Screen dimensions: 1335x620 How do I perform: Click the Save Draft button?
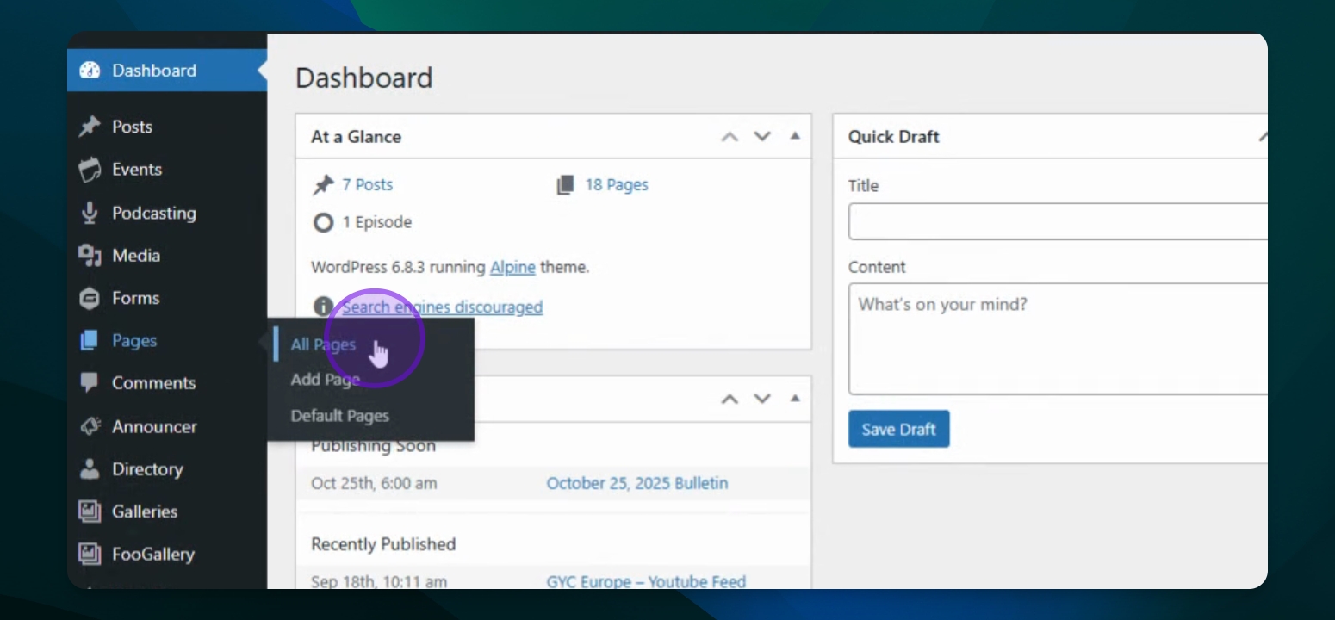coord(898,429)
